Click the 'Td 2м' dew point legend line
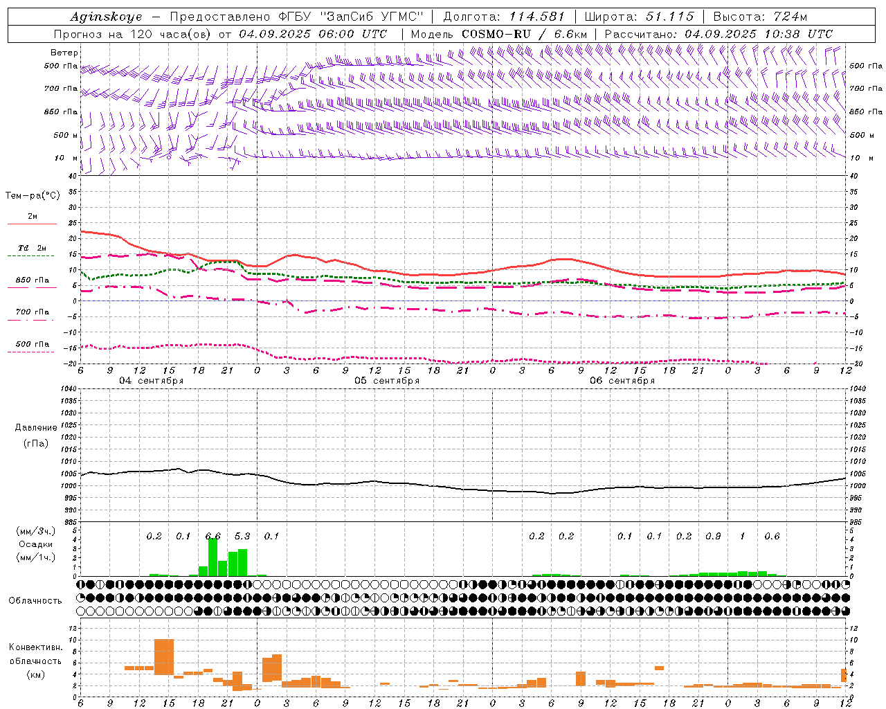The height and width of the screenshot is (709, 886). point(30,255)
